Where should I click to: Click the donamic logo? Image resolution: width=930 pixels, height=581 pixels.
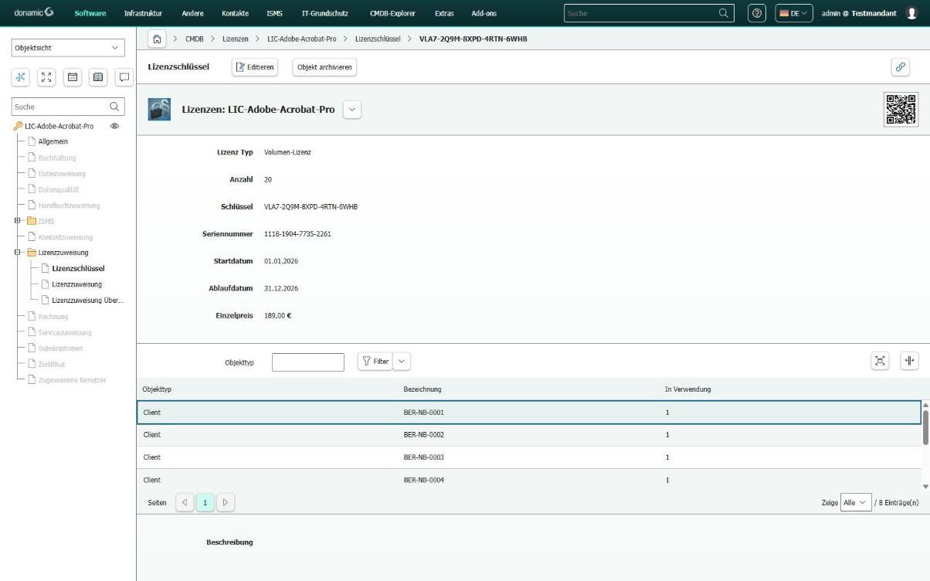coord(34,13)
